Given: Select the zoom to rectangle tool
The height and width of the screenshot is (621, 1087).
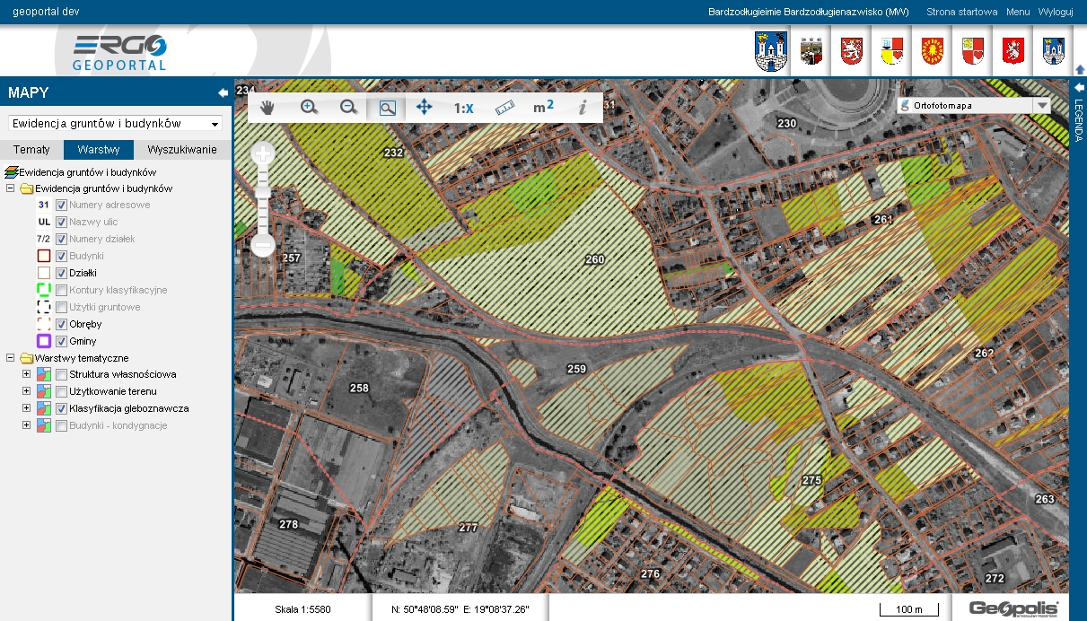Looking at the screenshot, I should pos(387,108).
